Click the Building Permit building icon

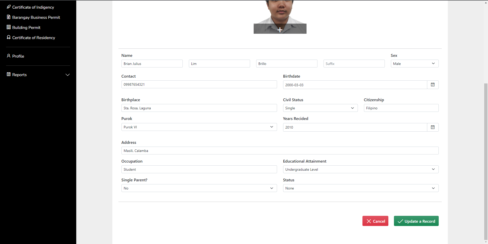9,27
